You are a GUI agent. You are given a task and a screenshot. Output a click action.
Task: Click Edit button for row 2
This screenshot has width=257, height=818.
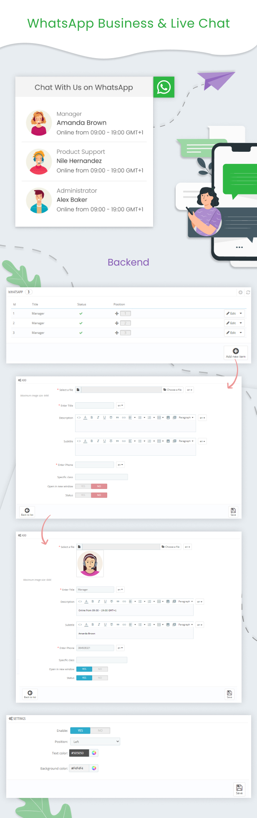coord(231,323)
